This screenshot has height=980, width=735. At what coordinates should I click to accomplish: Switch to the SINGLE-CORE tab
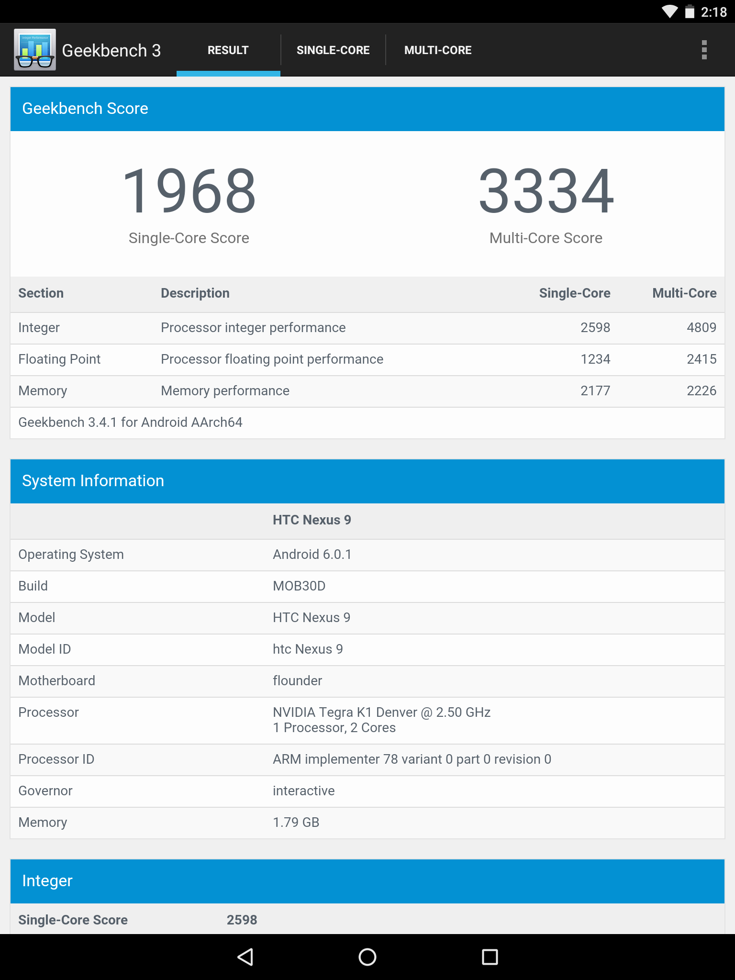click(333, 50)
